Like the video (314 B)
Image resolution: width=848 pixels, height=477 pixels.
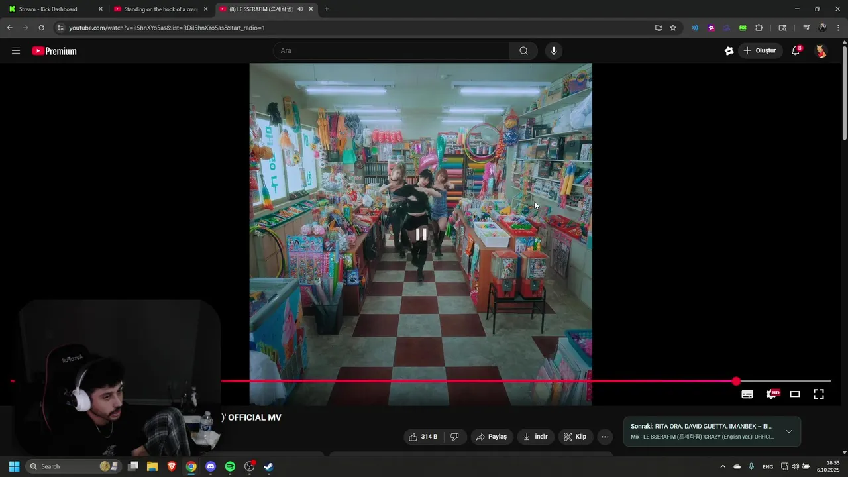tap(423, 437)
